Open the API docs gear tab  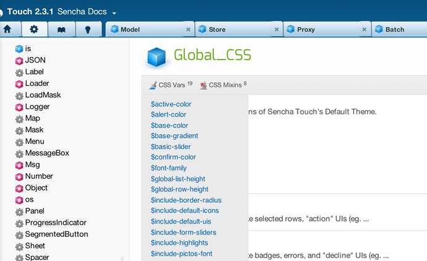click(34, 29)
